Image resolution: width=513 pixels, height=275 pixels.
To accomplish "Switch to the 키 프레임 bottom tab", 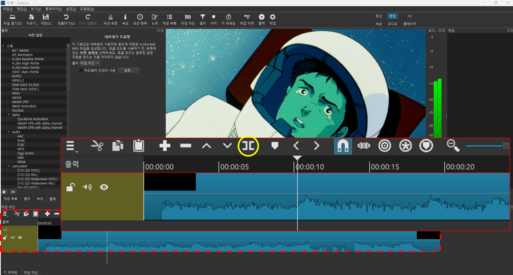I will click(x=11, y=272).
